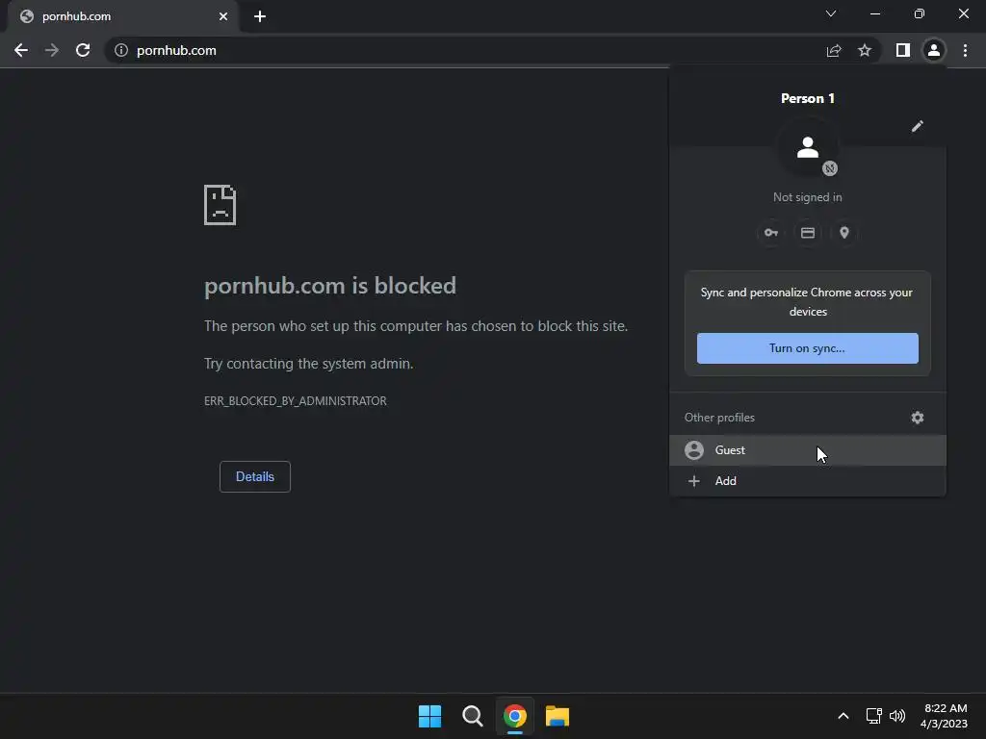Select the Guest profile
The image size is (986, 739).
click(x=808, y=450)
